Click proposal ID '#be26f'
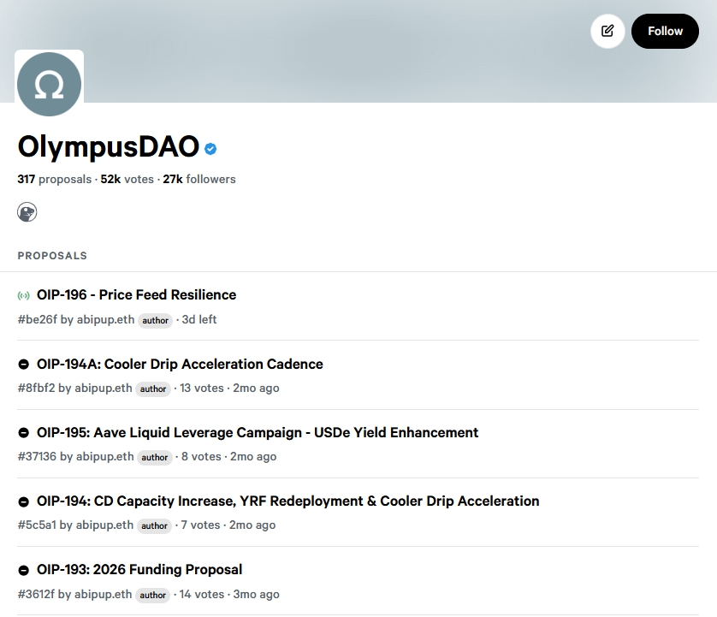The width and height of the screenshot is (717, 617). point(38,319)
